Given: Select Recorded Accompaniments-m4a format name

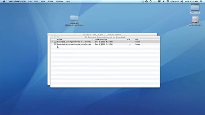Looking at the screenshot, I should pyautogui.click(x=74, y=42).
